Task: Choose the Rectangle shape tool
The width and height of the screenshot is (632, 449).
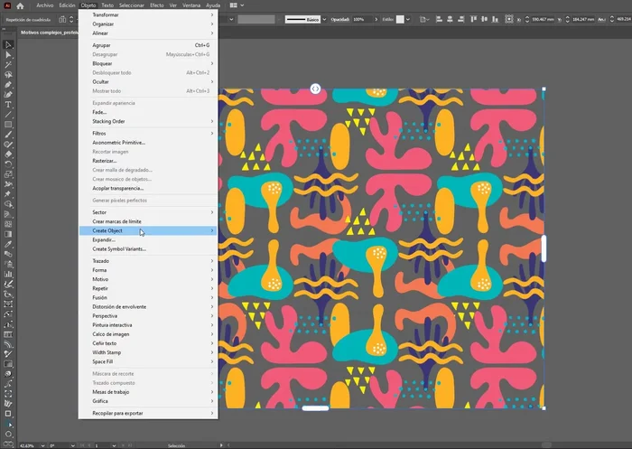Action: click(8, 124)
